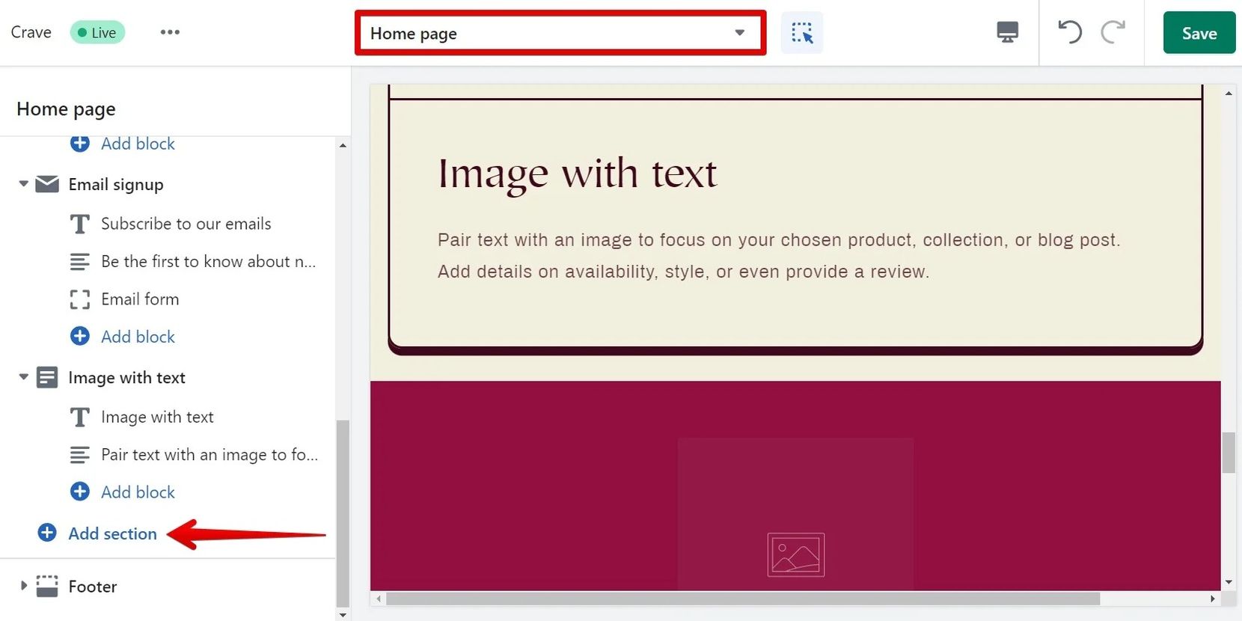Undo the last change
Image resolution: width=1242 pixels, height=621 pixels.
[1070, 32]
